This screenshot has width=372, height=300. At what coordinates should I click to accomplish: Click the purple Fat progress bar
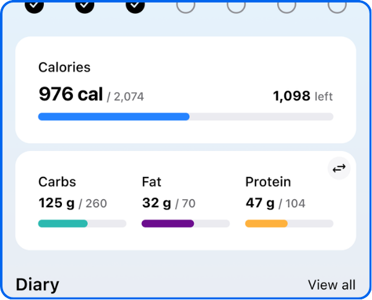(x=186, y=223)
